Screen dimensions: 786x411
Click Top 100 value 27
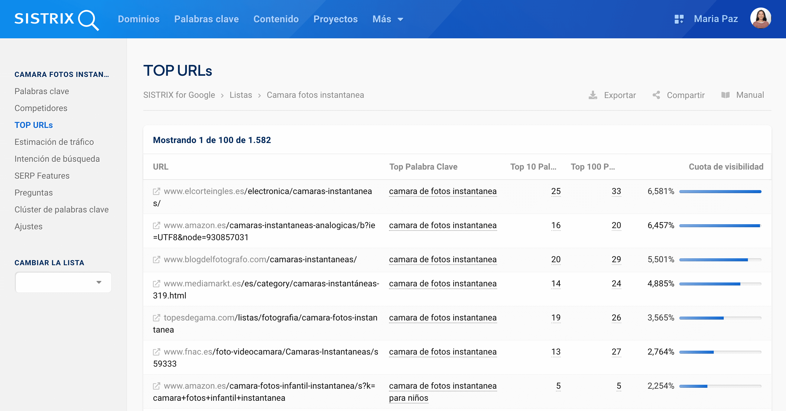616,352
